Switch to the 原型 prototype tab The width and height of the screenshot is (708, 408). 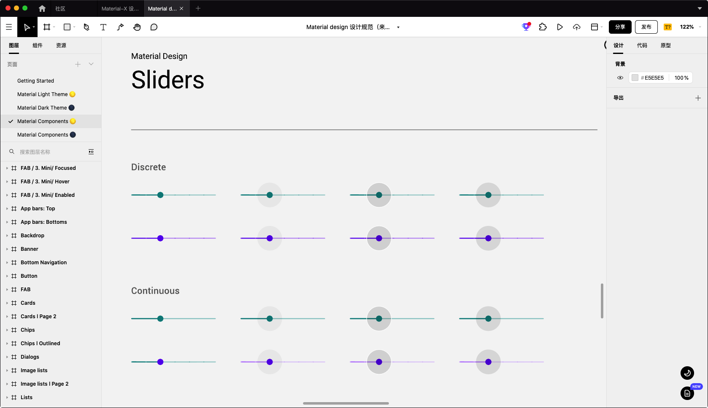tap(666, 46)
